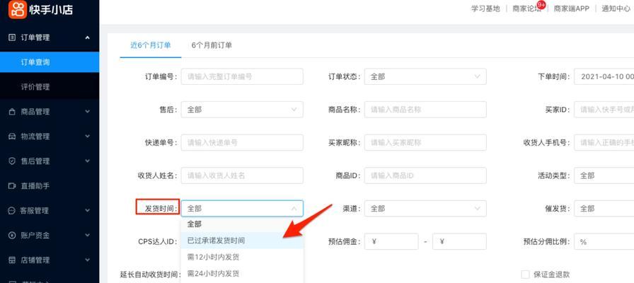Image resolution: width=634 pixels, height=283 pixels.
Task: Click the 收货人姓名 input field
Action: (242, 176)
